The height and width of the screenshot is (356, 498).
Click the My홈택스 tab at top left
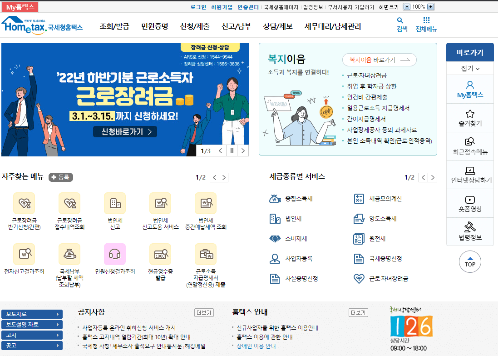click(x=20, y=7)
